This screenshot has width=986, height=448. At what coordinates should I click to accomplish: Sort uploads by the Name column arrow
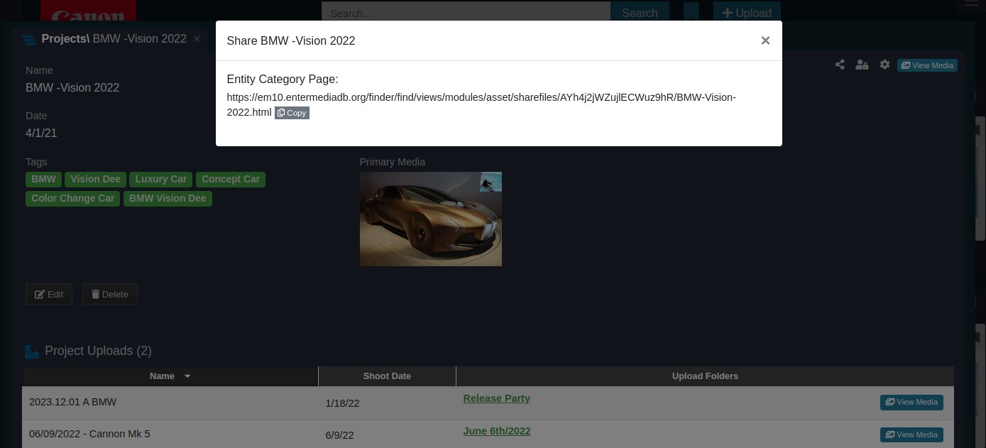click(x=187, y=376)
